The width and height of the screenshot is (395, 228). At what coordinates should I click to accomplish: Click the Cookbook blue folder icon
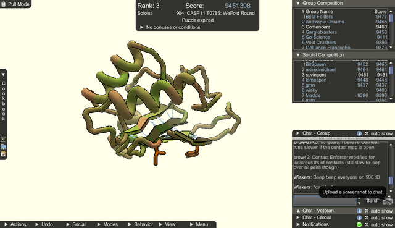3,146
